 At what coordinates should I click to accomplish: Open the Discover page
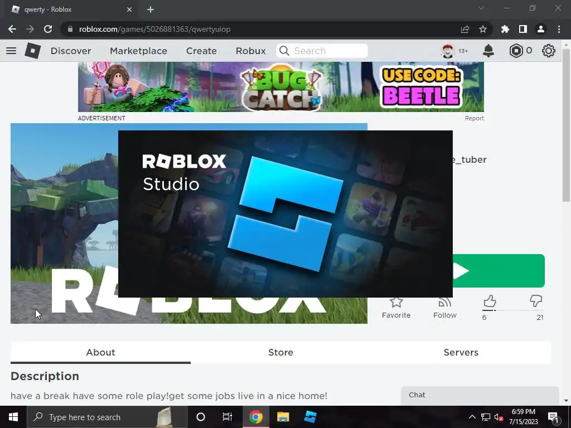pos(71,51)
